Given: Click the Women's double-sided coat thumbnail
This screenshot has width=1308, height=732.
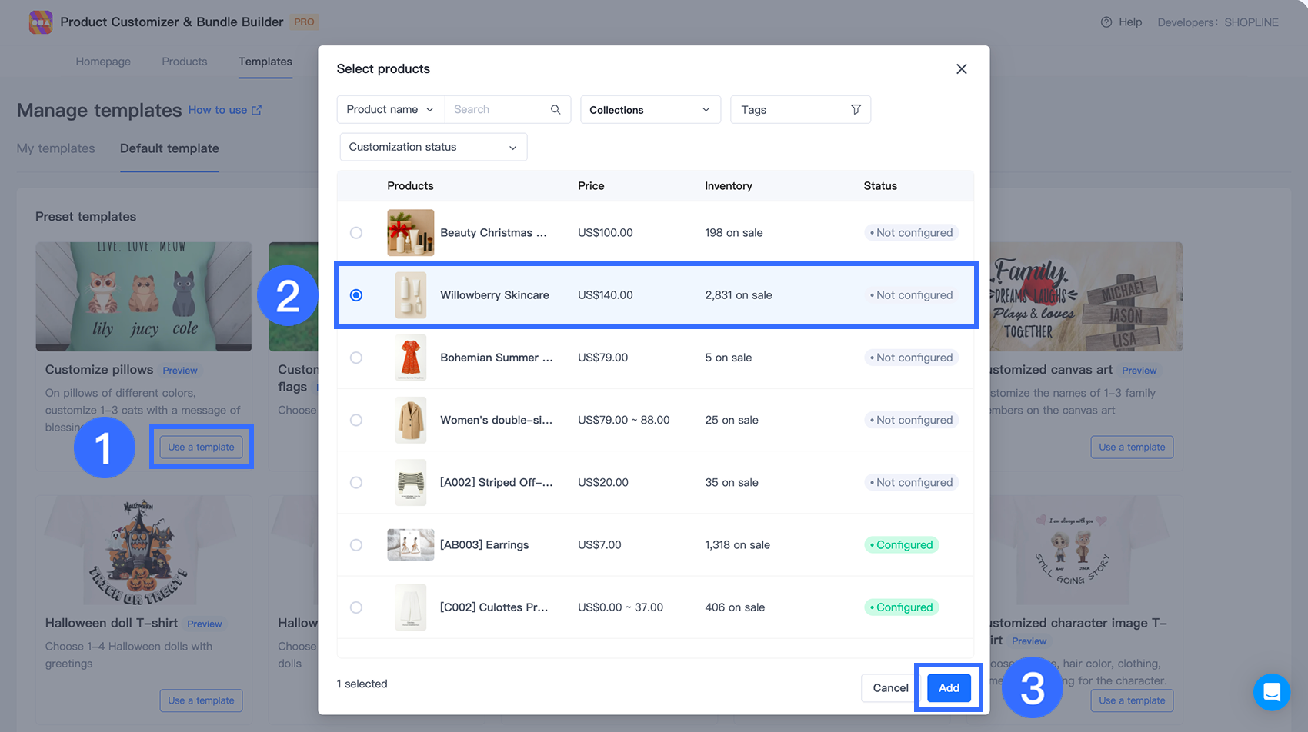Looking at the screenshot, I should tap(410, 420).
